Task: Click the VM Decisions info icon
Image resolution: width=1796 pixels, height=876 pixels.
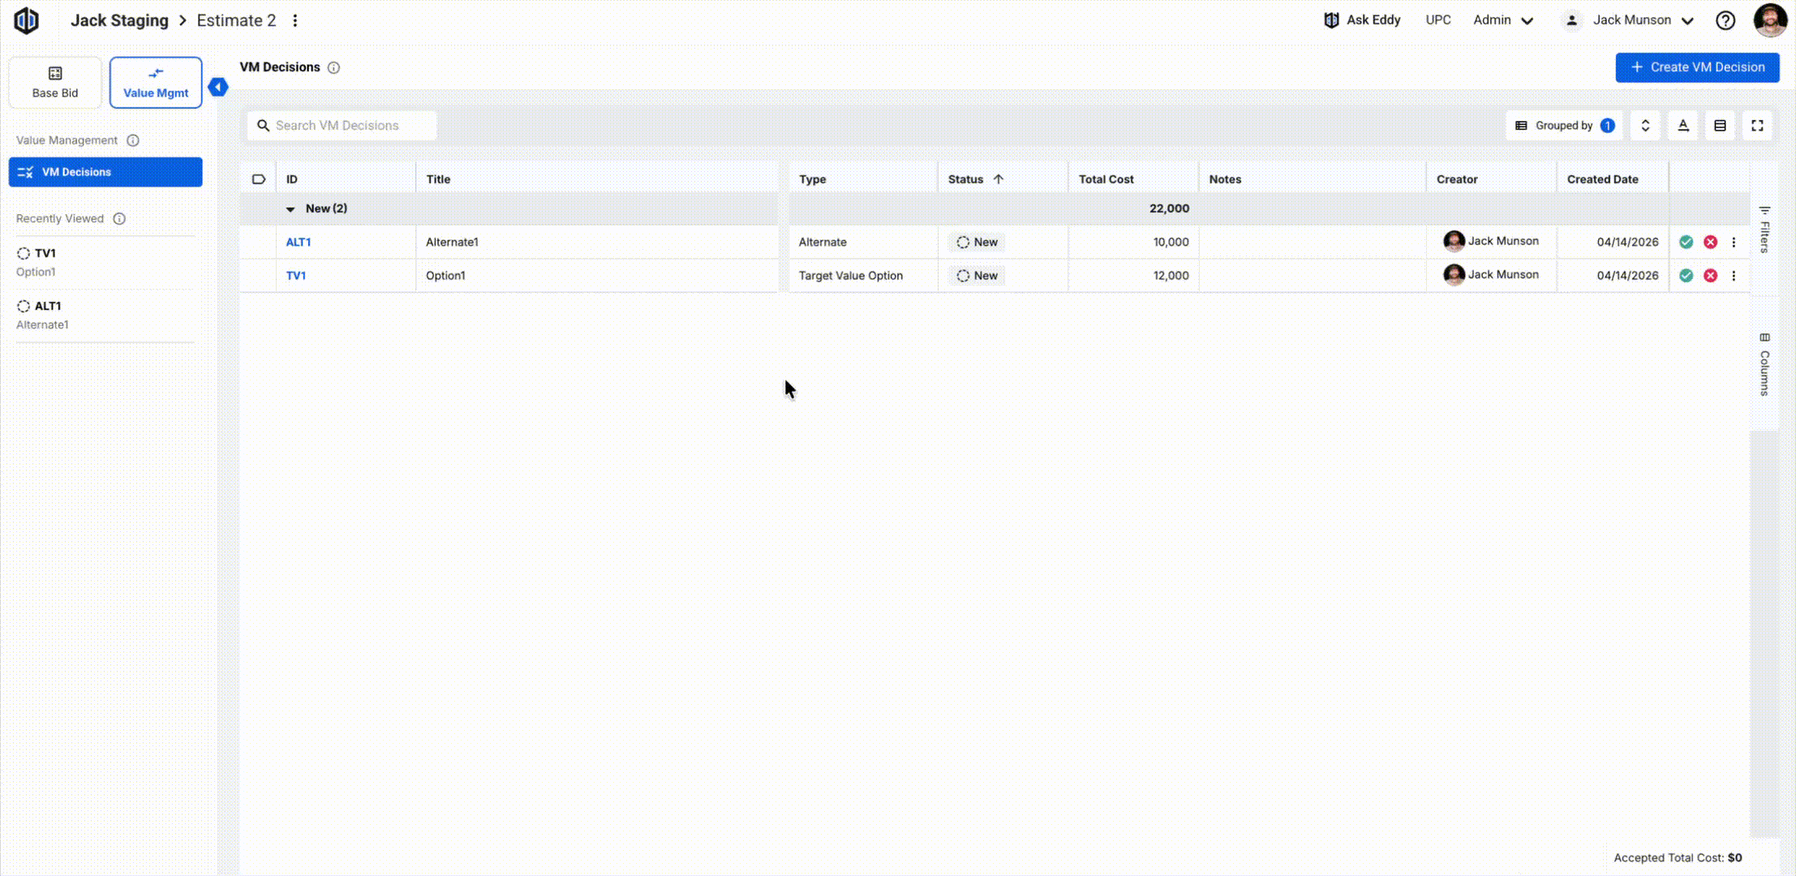Action: click(x=333, y=67)
